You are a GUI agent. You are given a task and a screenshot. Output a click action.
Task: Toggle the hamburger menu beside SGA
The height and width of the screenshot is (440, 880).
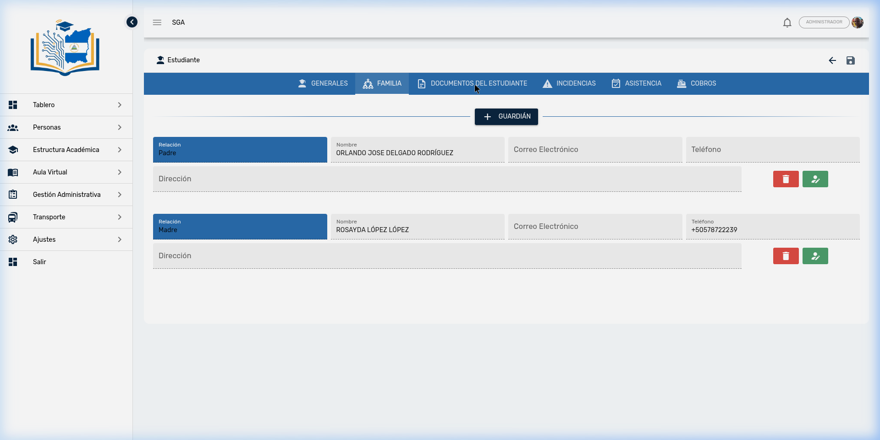coord(157,22)
